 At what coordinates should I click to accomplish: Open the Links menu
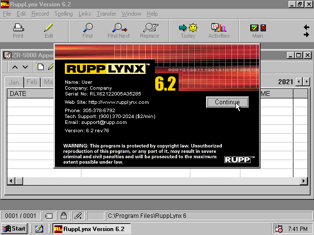tap(84, 14)
